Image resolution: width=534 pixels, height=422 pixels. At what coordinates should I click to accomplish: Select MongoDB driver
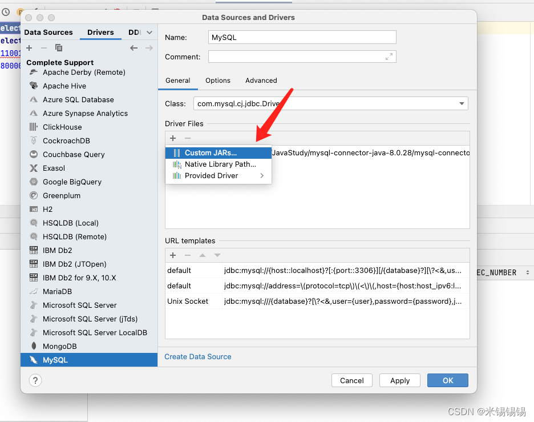pyautogui.click(x=89, y=346)
